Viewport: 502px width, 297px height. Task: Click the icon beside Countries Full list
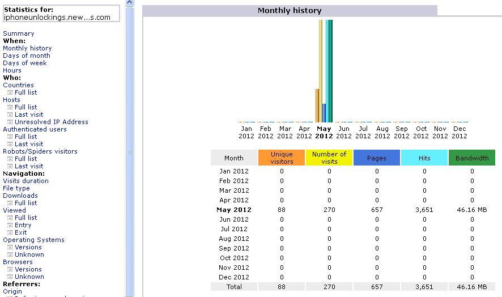click(x=10, y=92)
